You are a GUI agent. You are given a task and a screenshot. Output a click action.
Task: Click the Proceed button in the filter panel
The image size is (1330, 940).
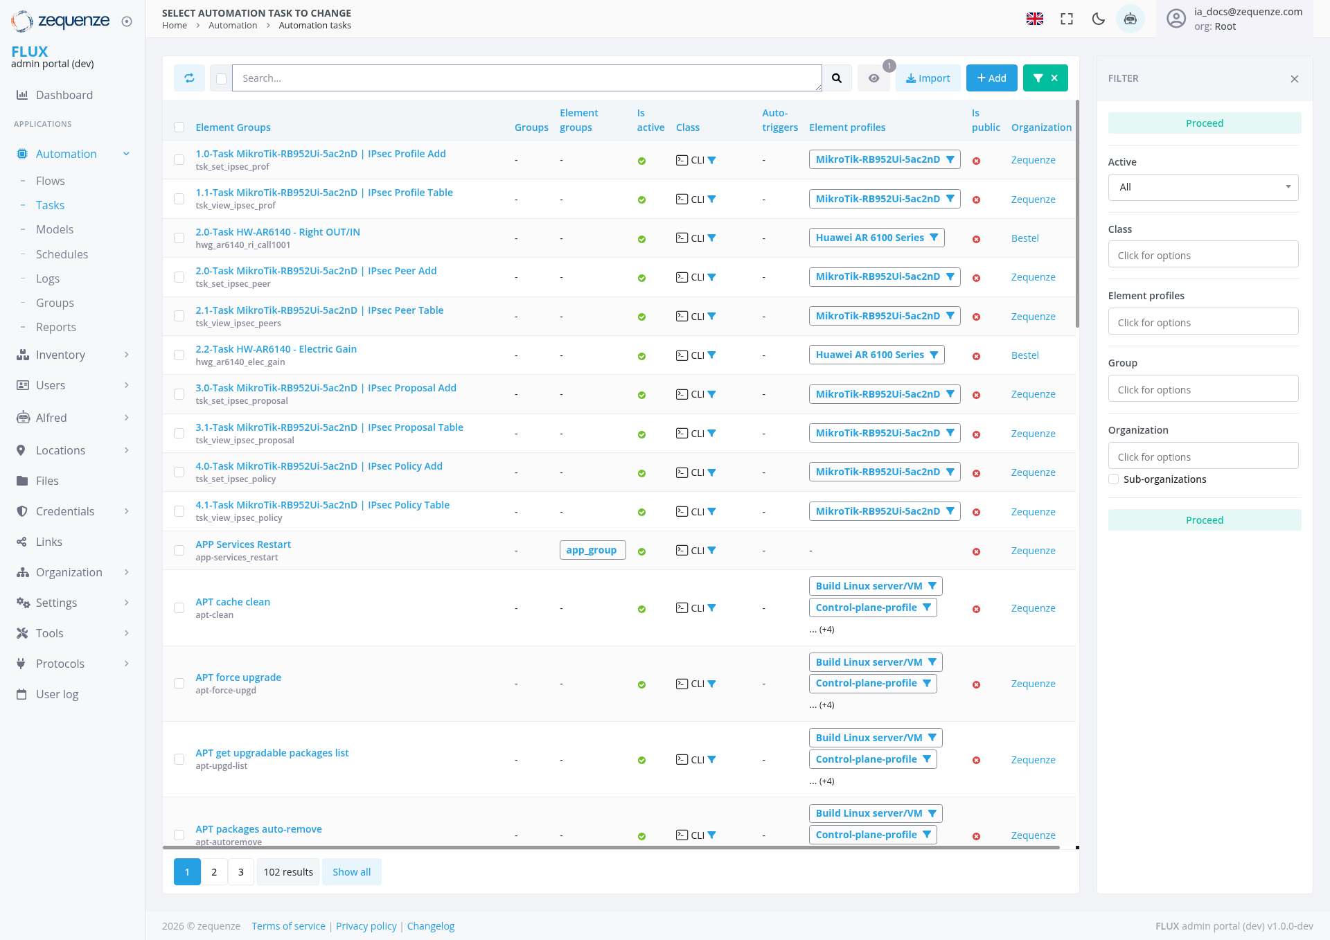coord(1204,123)
